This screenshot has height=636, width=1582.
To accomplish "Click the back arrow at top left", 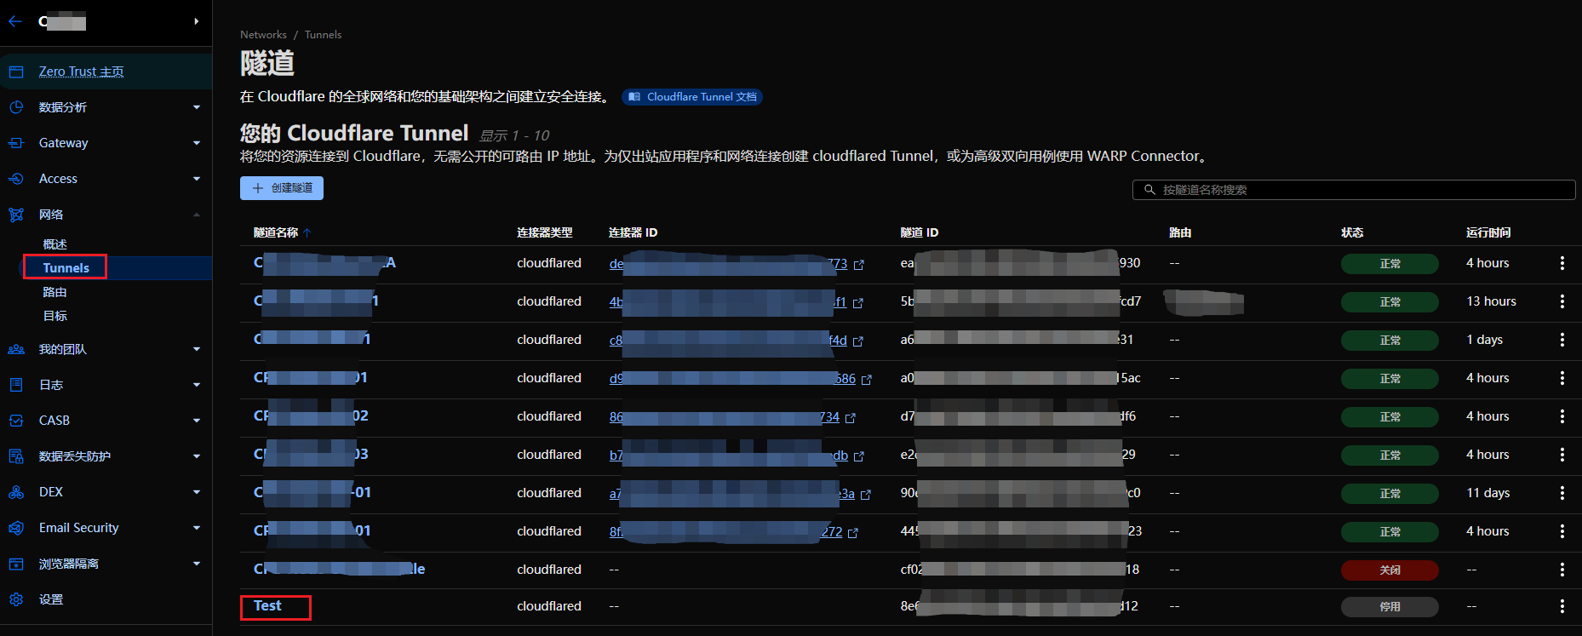I will [15, 21].
